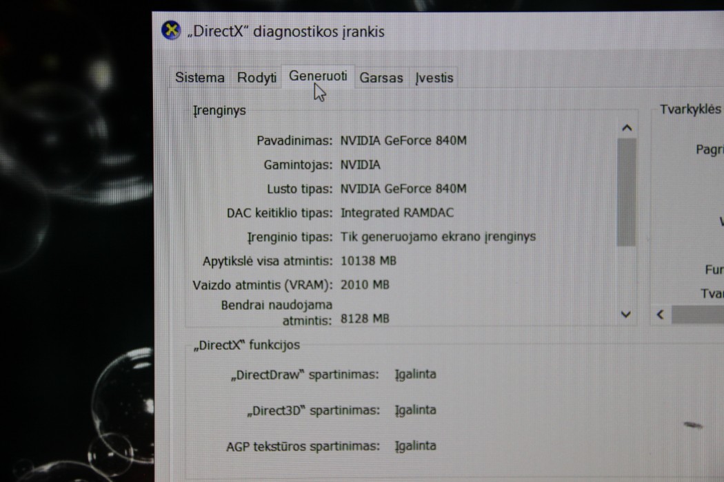Click the Gamintojas value NVIDIA
724x482 pixels.
tap(360, 165)
